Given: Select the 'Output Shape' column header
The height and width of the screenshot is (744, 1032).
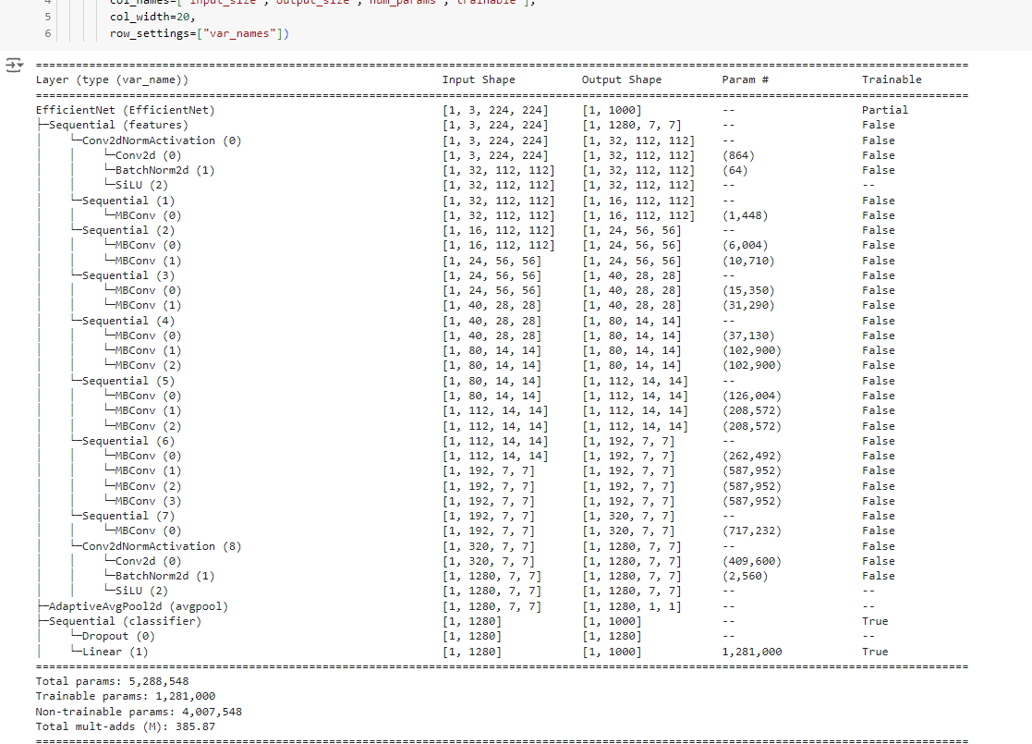Looking at the screenshot, I should pyautogui.click(x=621, y=79).
